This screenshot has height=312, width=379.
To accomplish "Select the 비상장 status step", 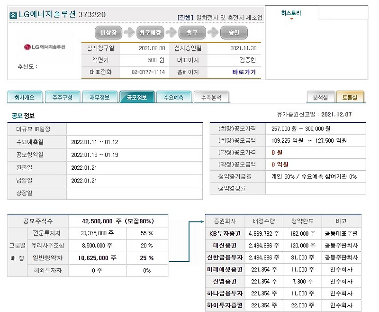I will click(x=108, y=32).
